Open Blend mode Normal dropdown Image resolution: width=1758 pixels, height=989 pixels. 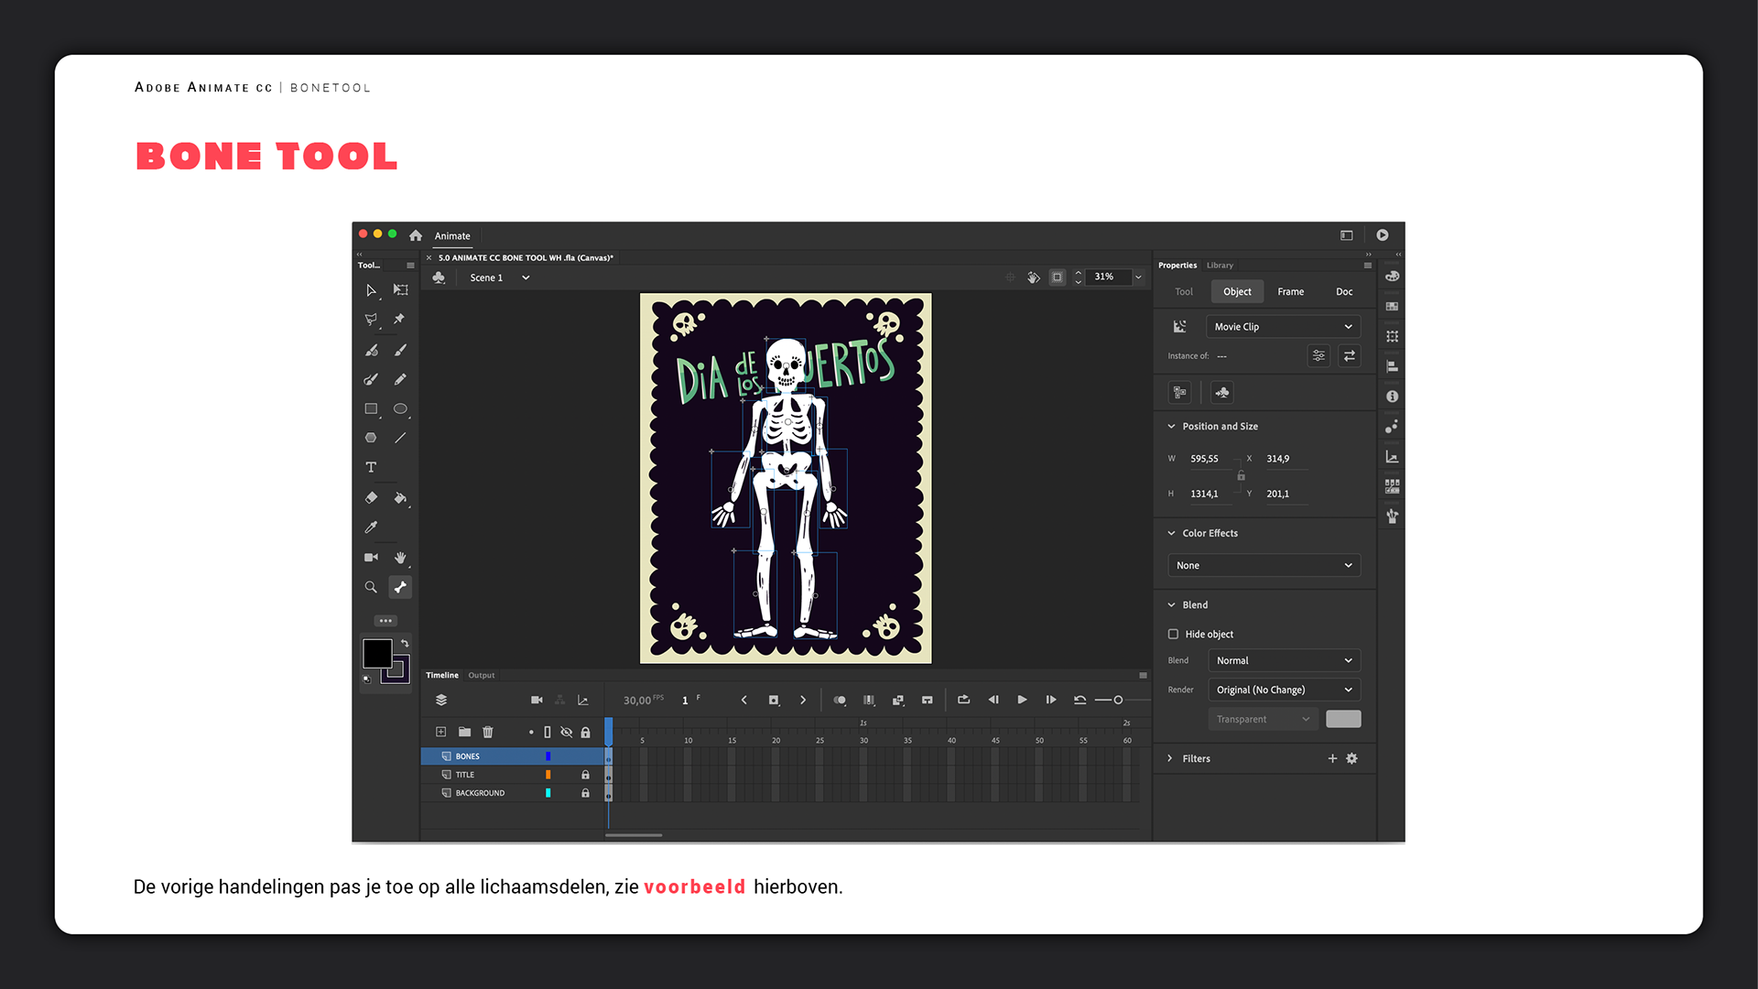click(1284, 660)
